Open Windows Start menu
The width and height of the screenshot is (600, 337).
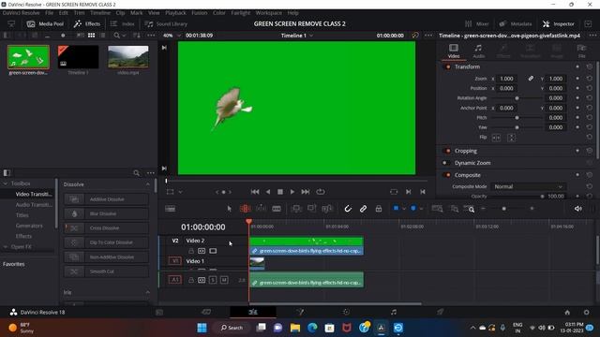click(202, 328)
